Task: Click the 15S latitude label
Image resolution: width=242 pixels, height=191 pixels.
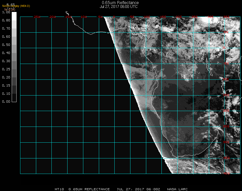Action: point(226,95)
